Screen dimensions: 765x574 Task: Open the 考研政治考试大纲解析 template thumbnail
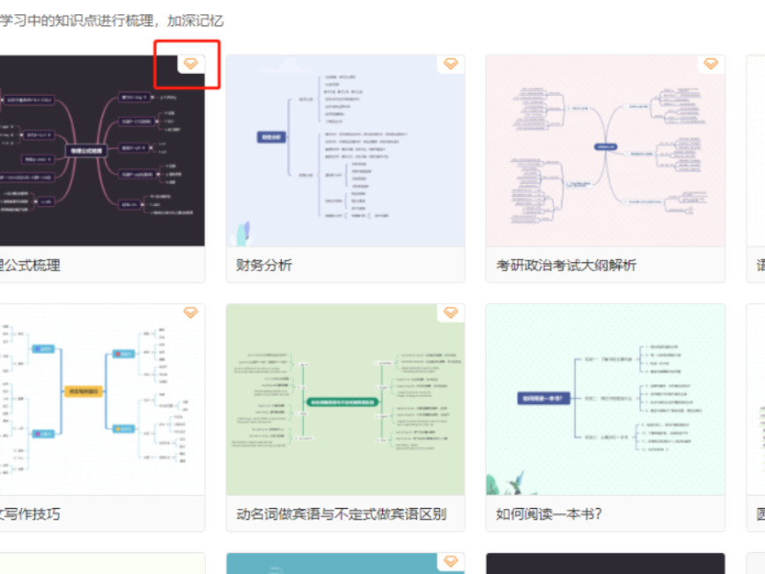606,151
